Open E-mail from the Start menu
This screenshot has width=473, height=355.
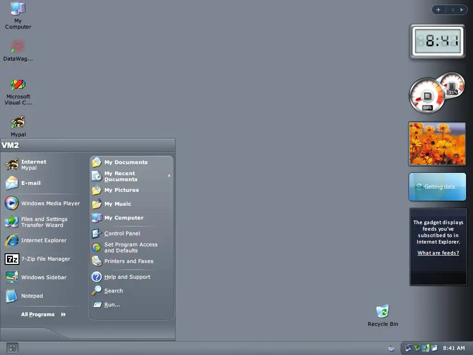[42, 183]
